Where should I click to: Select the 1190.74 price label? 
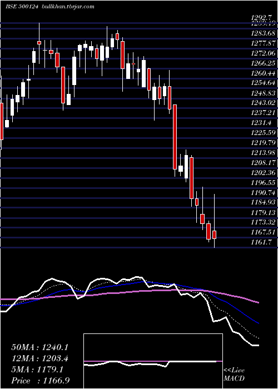point(264,192)
